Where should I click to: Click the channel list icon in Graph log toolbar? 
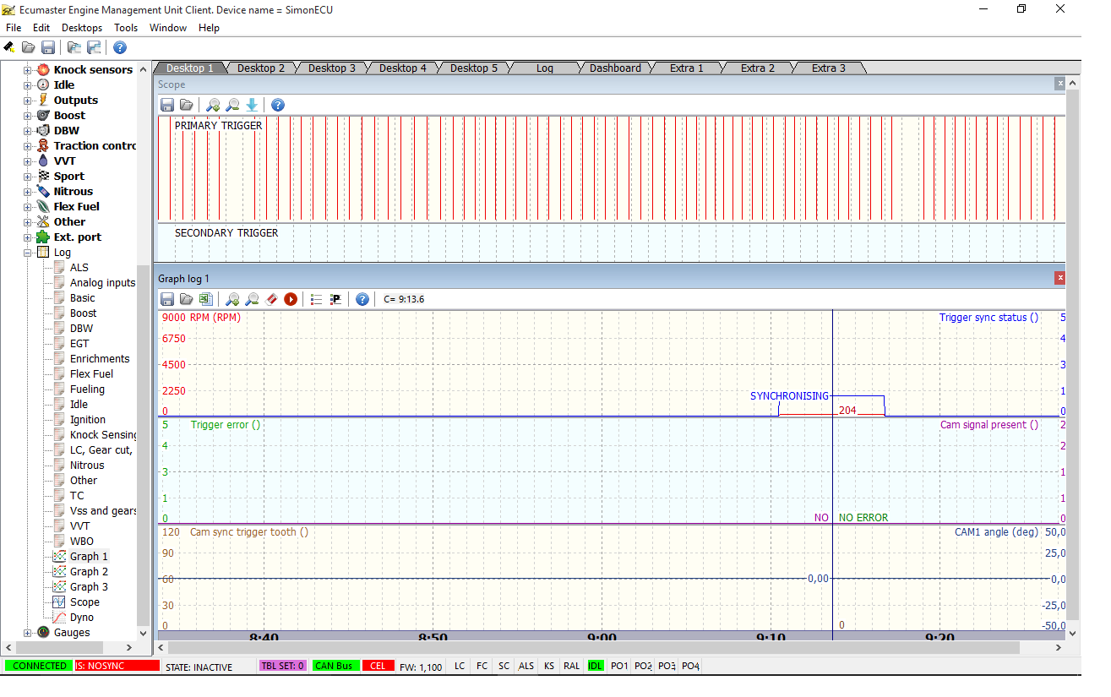click(x=317, y=299)
